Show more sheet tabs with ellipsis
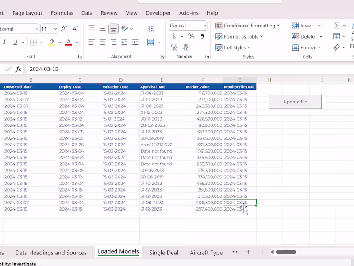354x266 pixels. (235, 252)
